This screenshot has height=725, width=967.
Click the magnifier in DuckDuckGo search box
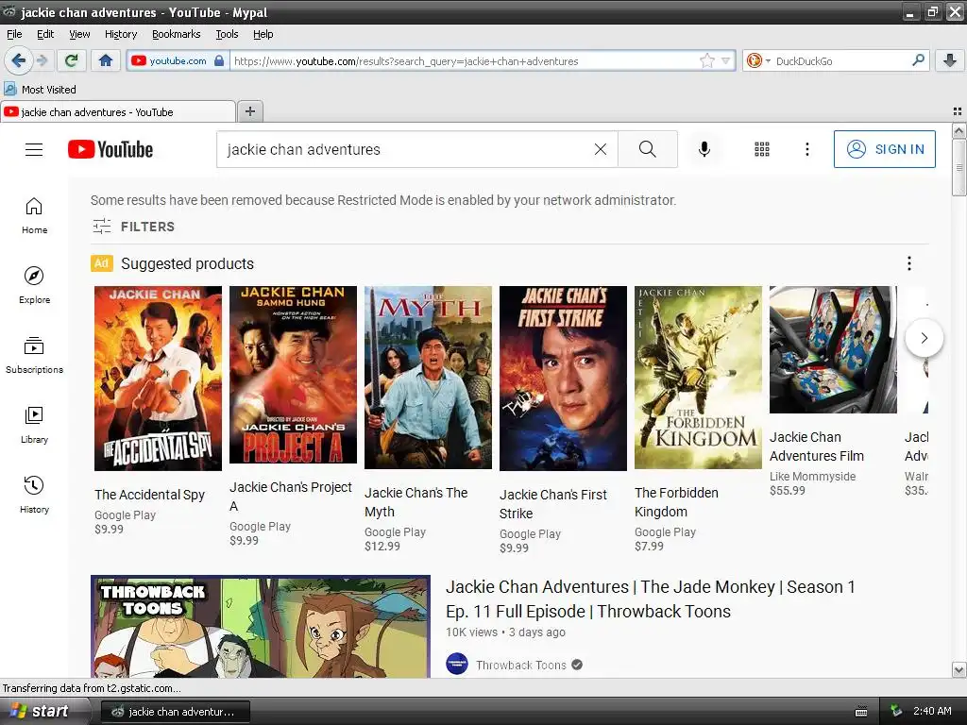tap(918, 60)
